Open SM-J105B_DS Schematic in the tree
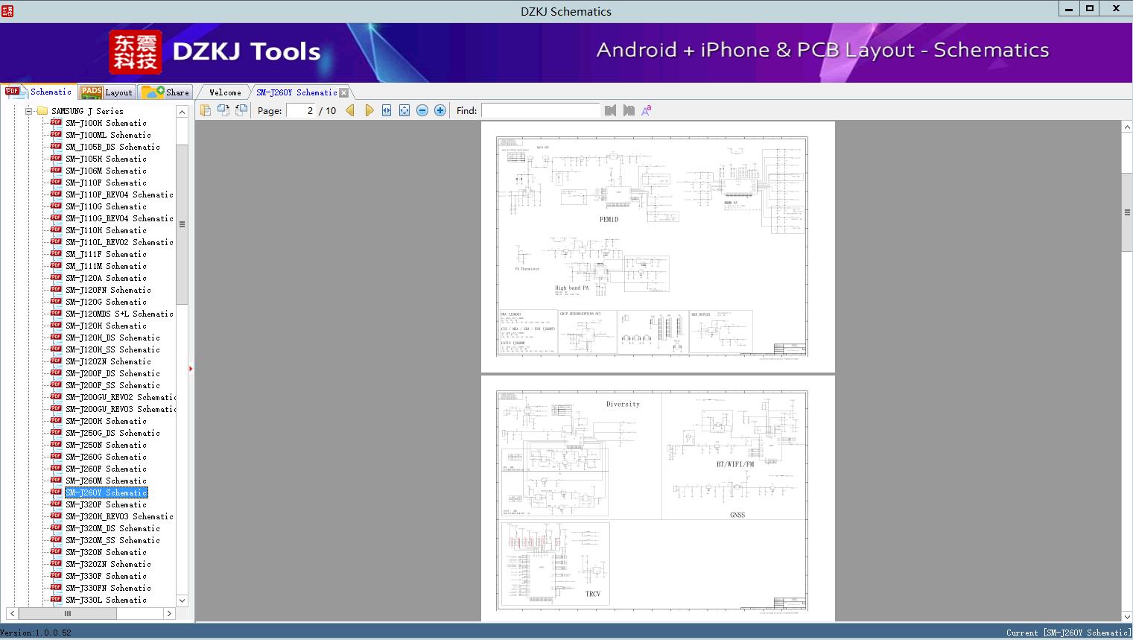 tap(112, 147)
